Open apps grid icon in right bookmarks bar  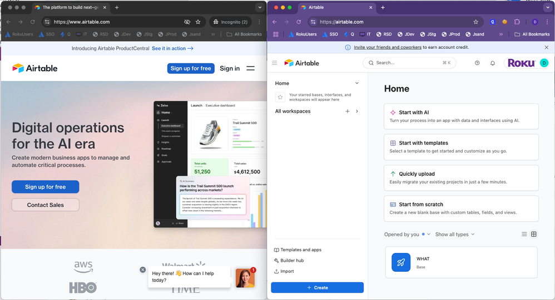coord(276,34)
